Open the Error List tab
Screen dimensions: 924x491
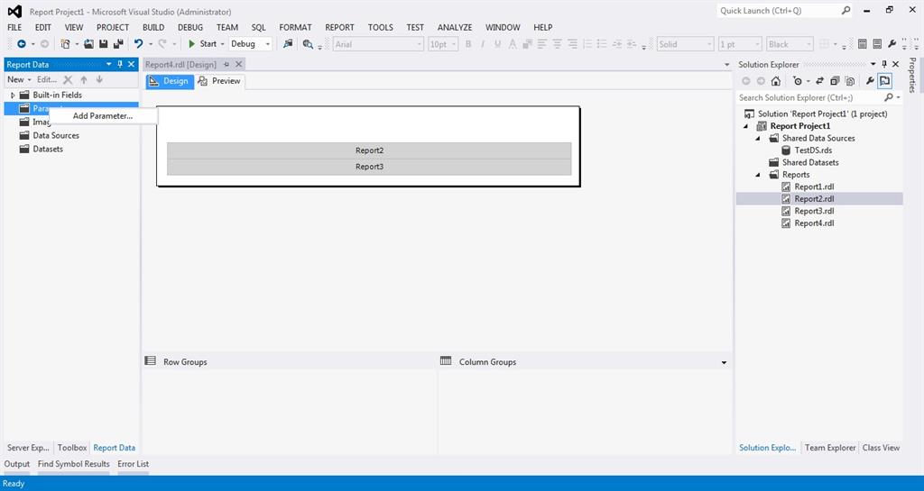click(134, 464)
